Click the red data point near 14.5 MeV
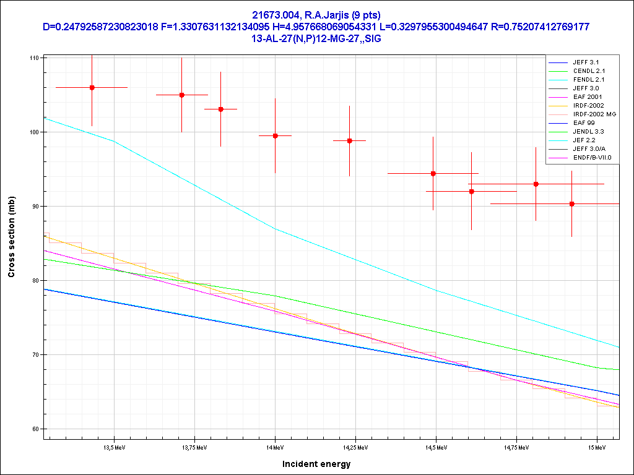634x475 pixels. (433, 174)
